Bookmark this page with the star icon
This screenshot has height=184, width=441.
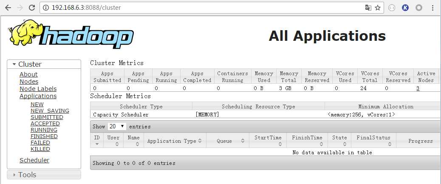point(378,8)
